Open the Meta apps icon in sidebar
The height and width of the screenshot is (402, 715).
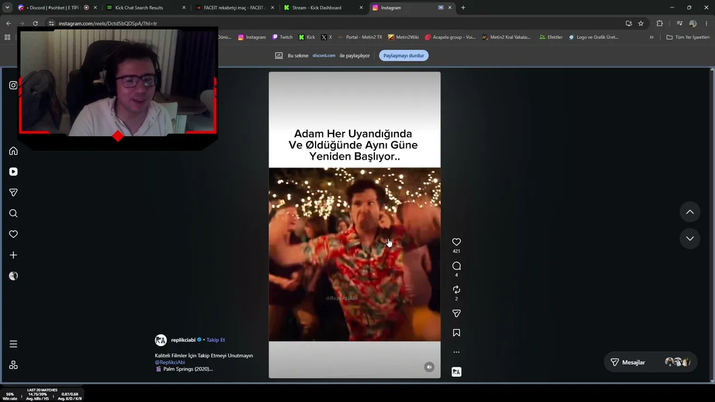13,365
